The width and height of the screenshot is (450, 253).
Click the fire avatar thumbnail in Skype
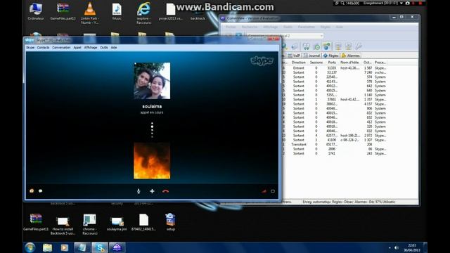coord(152,161)
